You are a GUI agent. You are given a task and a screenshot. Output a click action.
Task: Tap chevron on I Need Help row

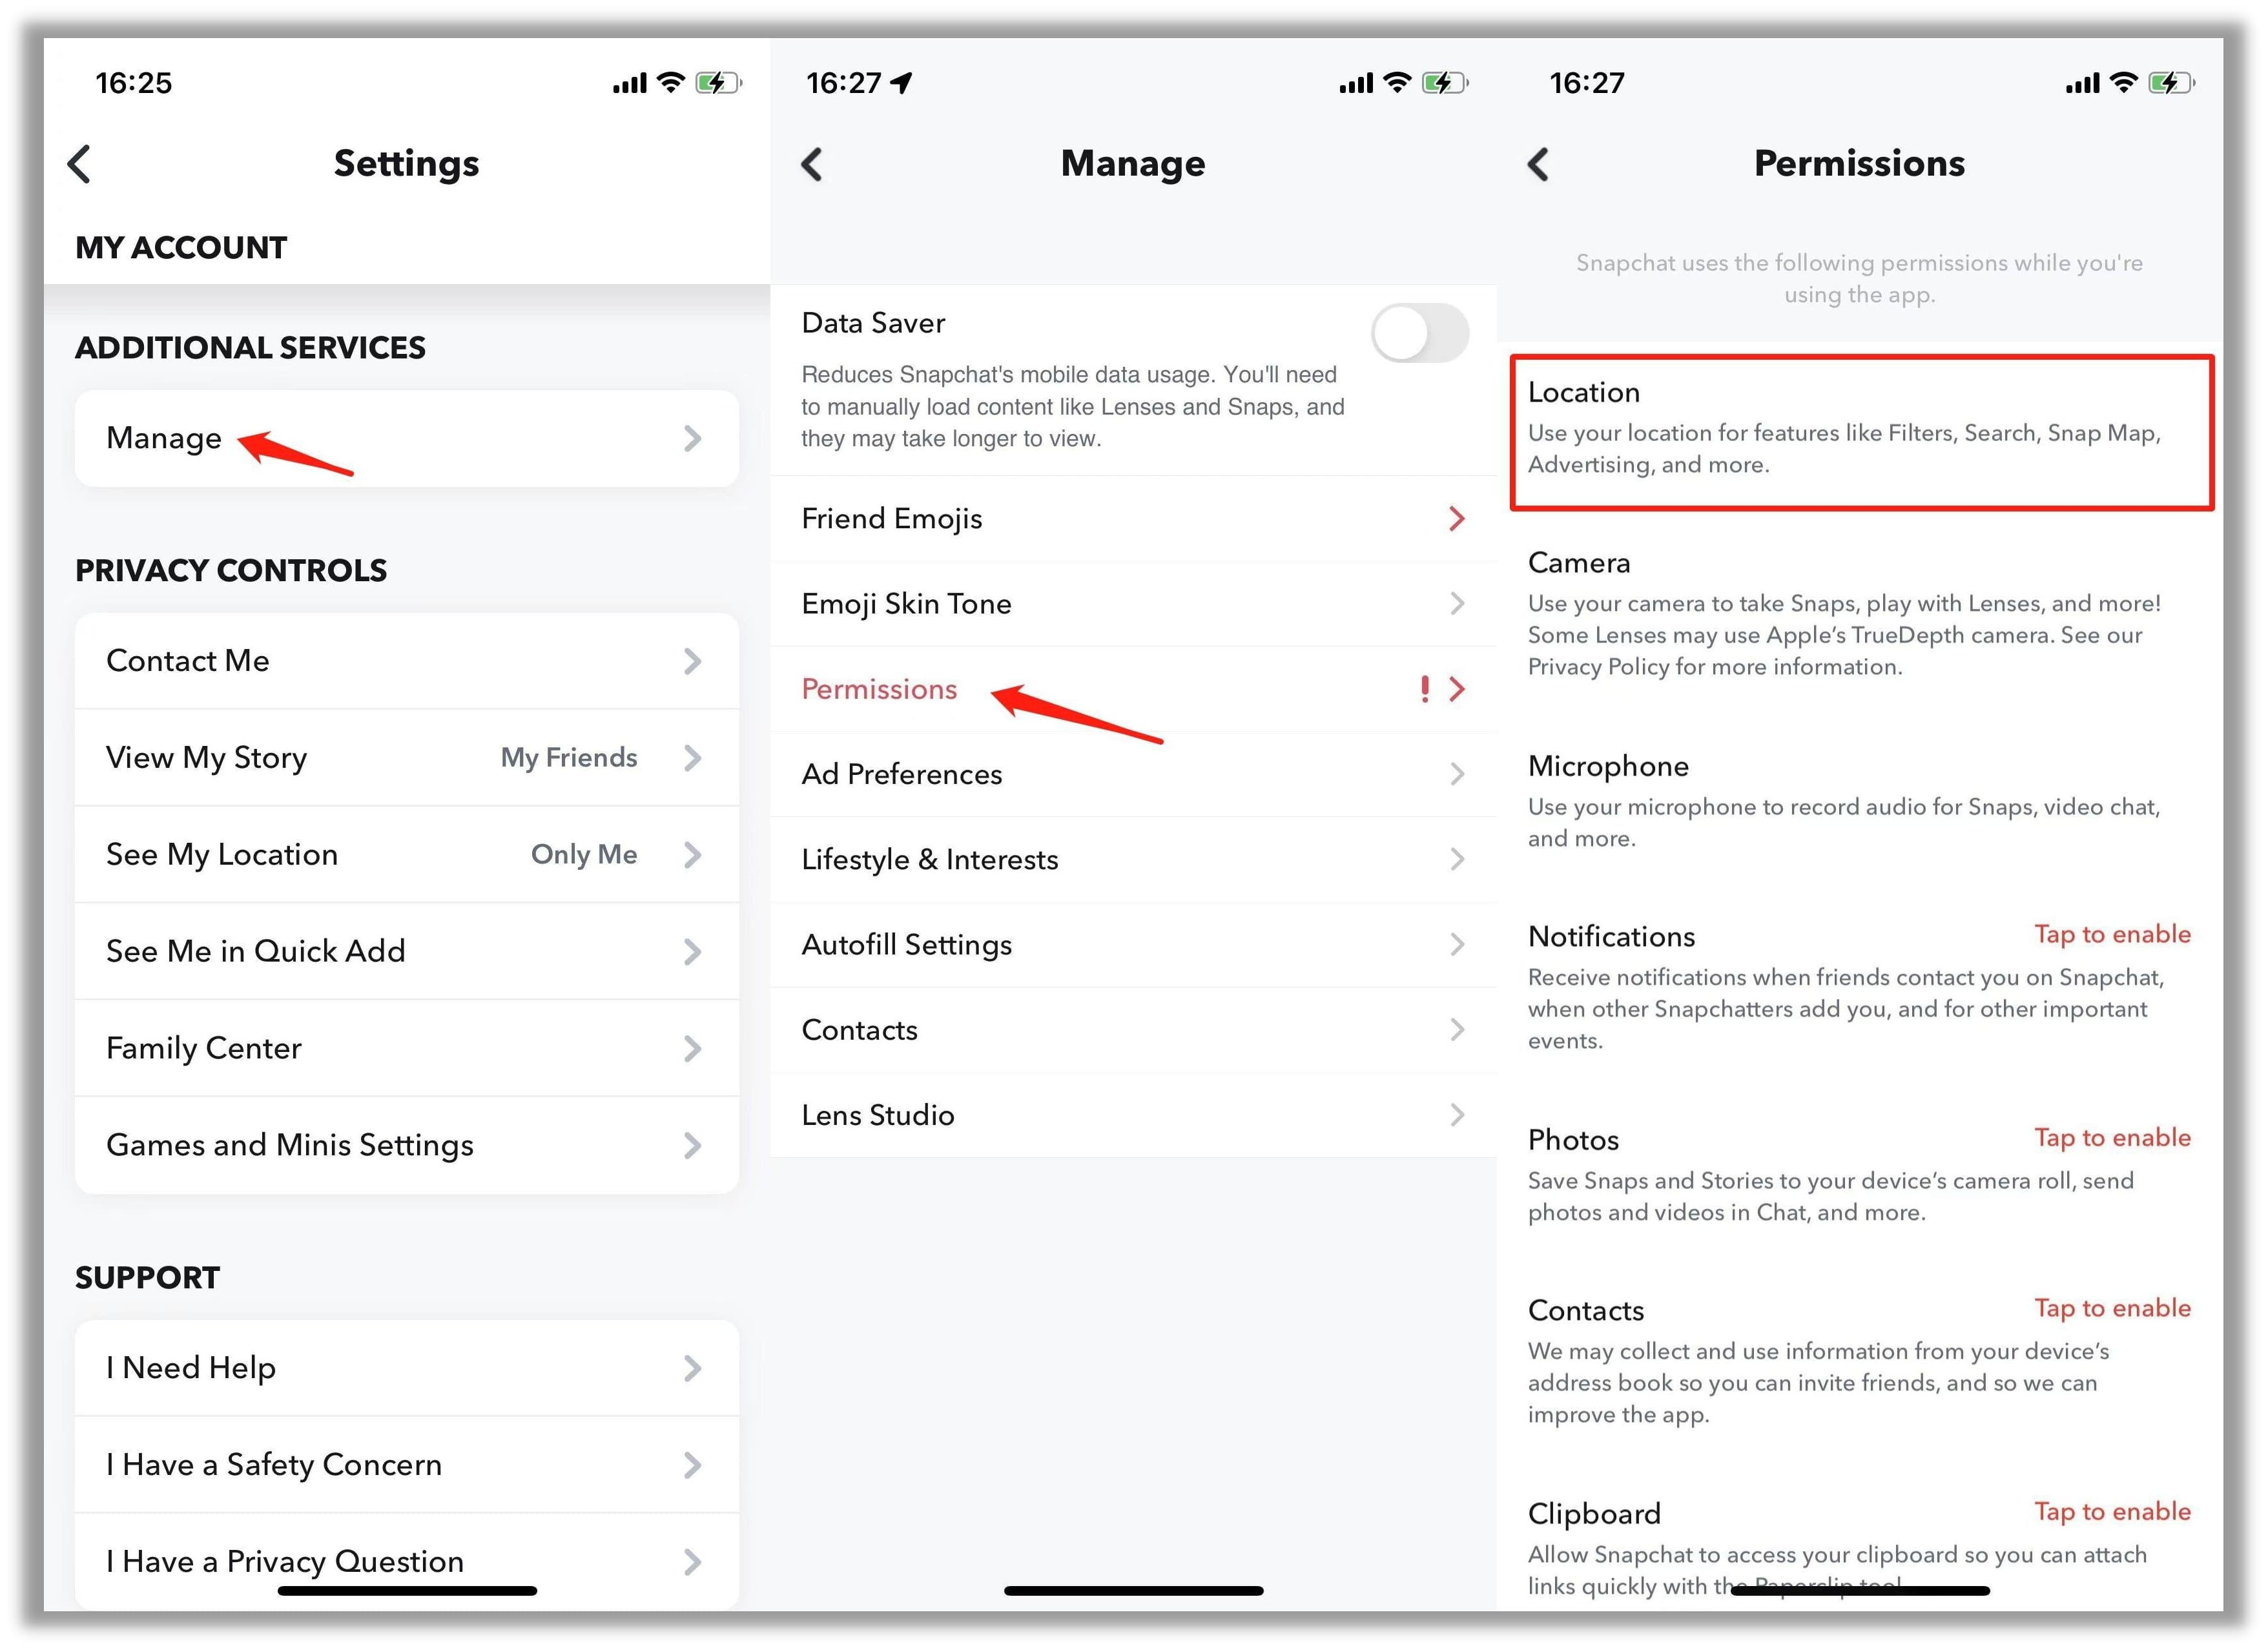693,1369
